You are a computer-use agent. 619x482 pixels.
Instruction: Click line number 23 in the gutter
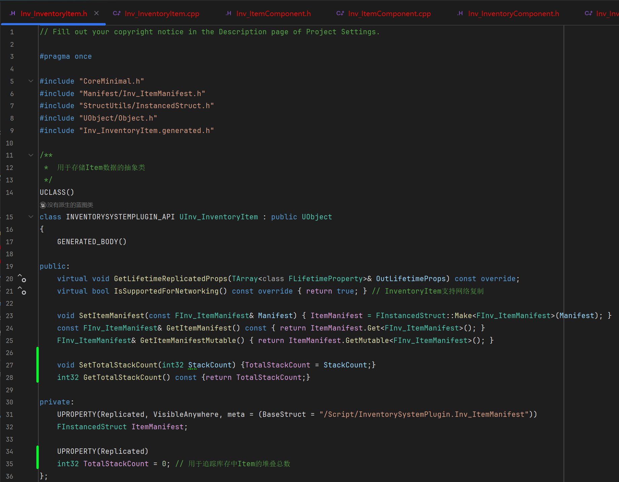click(9, 316)
